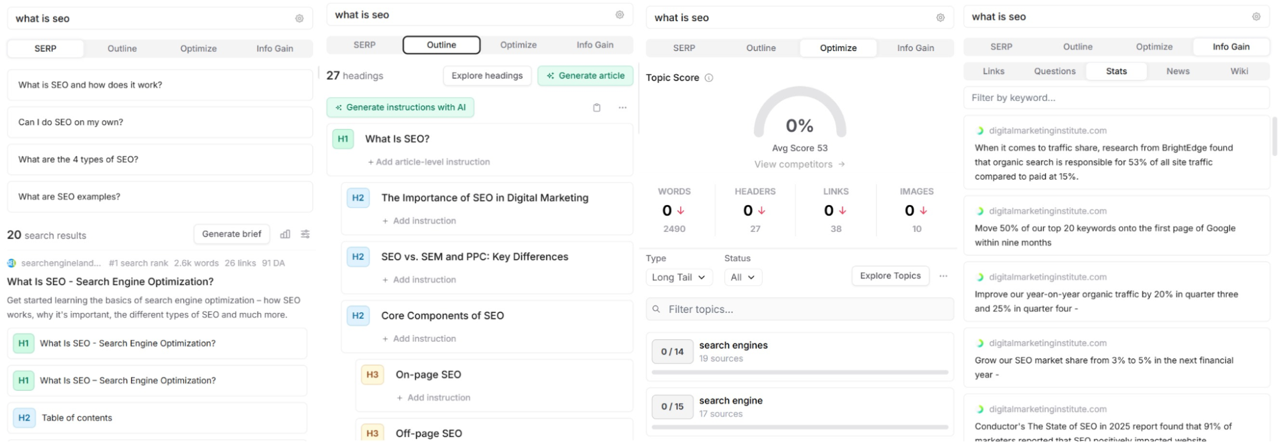Viewport: 1278px width, 442px height.
Task: Select the '0 / 14' count for search engines
Action: click(673, 352)
